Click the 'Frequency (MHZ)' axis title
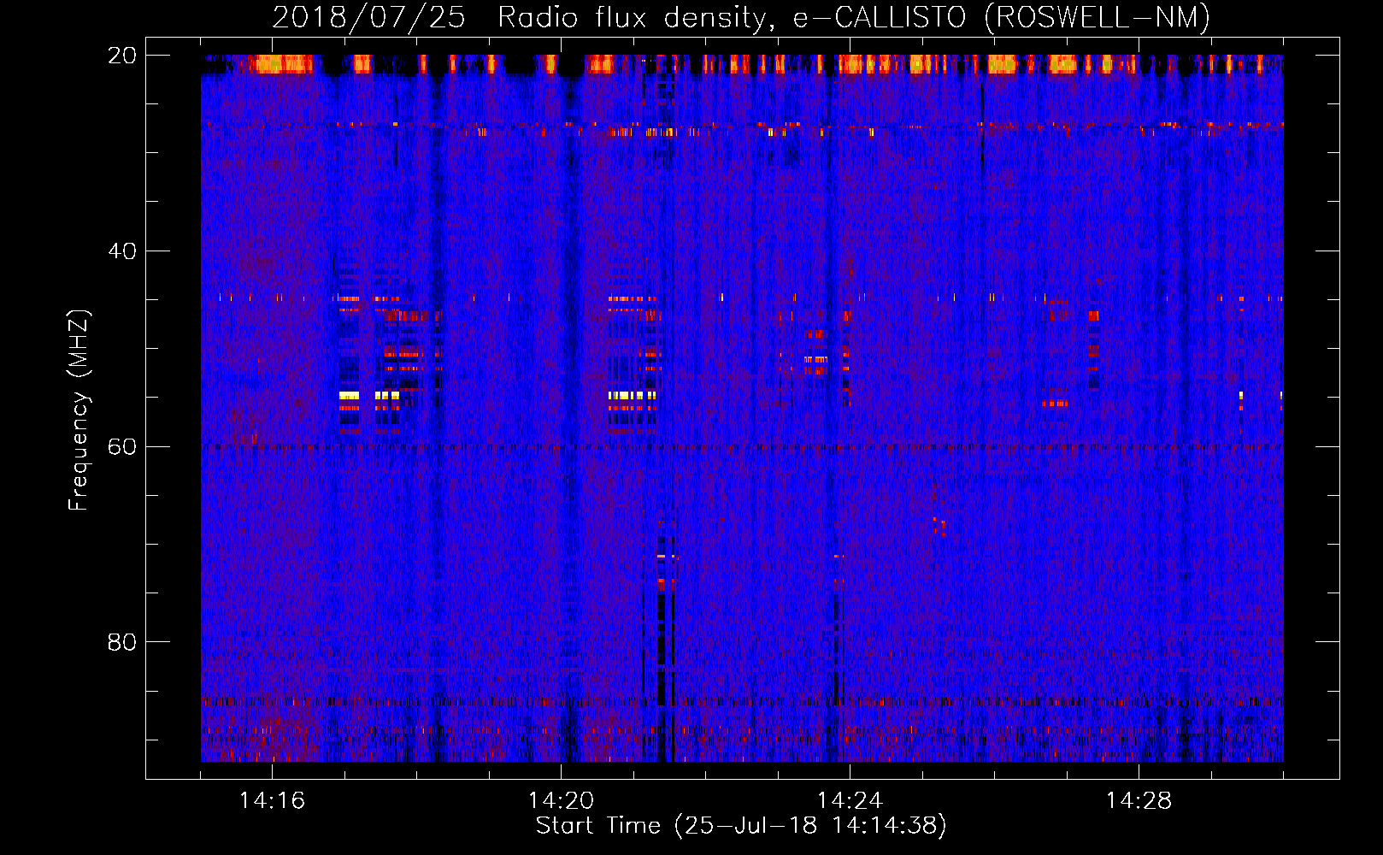1383x855 pixels. [79, 410]
